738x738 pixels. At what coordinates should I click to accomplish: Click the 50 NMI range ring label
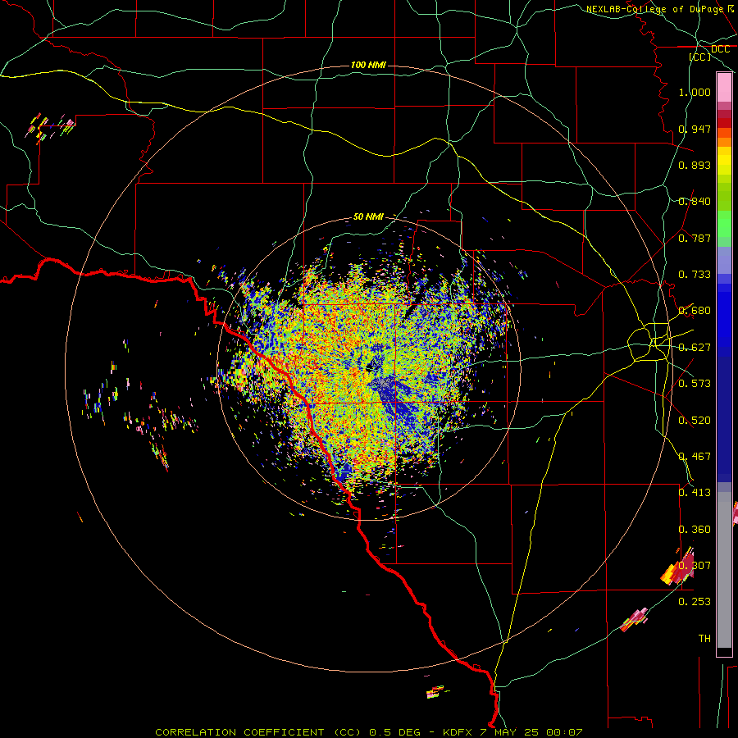point(368,216)
